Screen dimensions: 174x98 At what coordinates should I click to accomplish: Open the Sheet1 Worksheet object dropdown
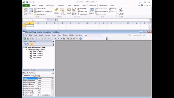coord(52,73)
